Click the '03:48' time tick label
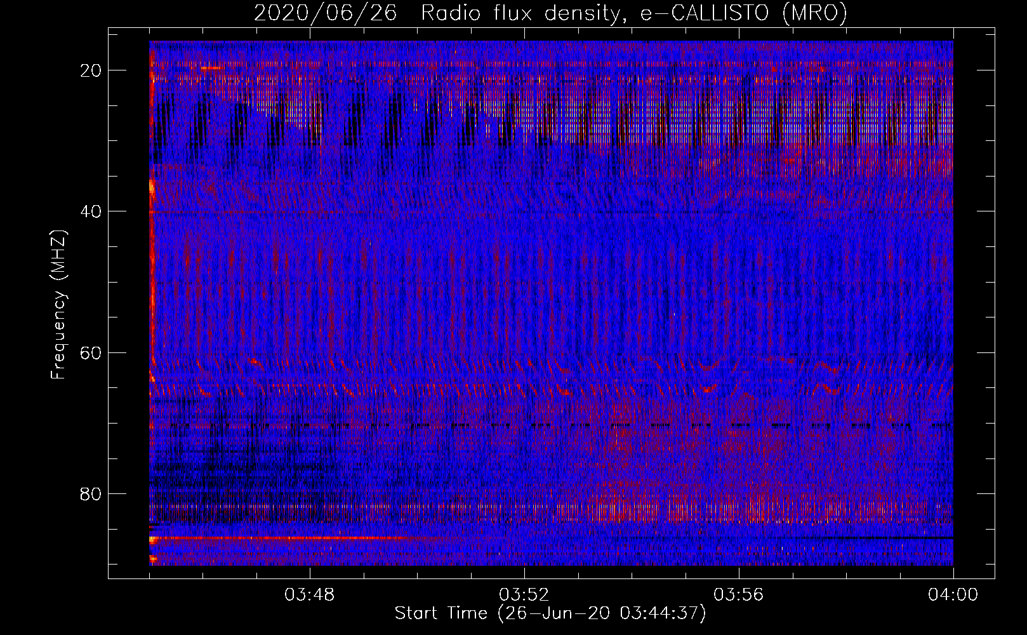Screen dimensions: 1027x635 pos(310,595)
